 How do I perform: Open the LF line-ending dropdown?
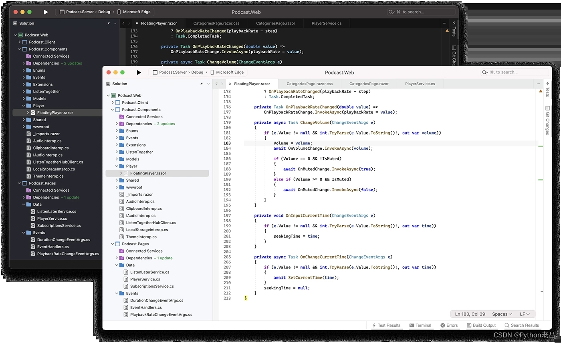523,314
